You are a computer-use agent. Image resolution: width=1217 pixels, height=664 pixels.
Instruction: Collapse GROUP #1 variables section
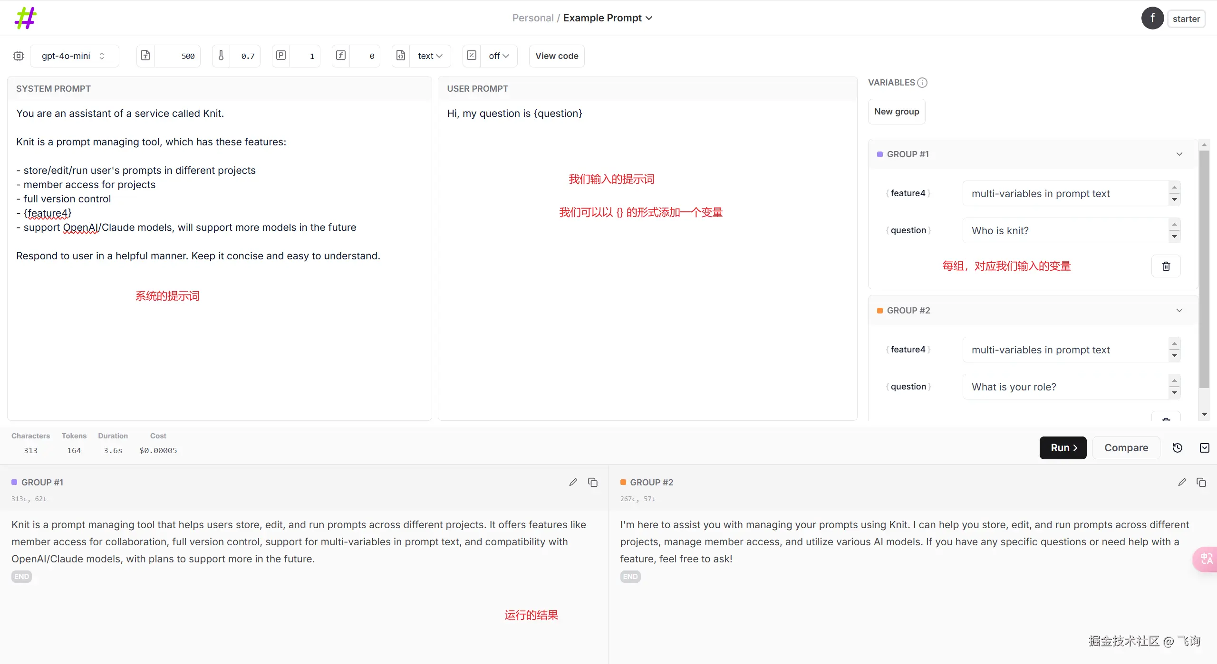(1179, 154)
